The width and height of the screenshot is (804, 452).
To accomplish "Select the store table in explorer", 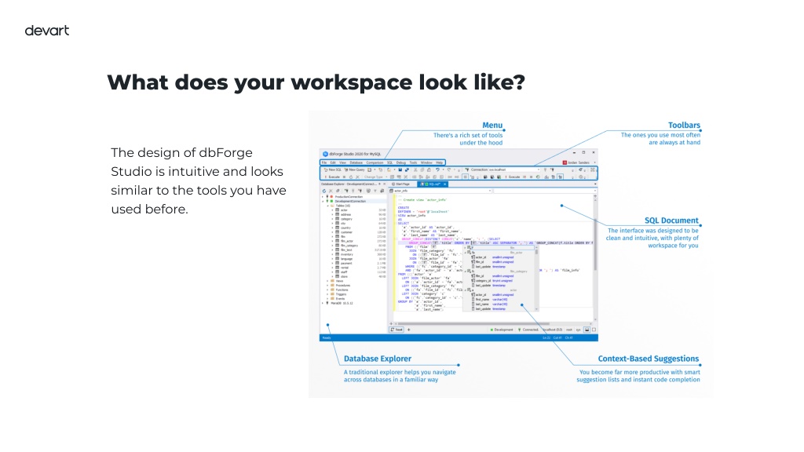I will coord(344,277).
